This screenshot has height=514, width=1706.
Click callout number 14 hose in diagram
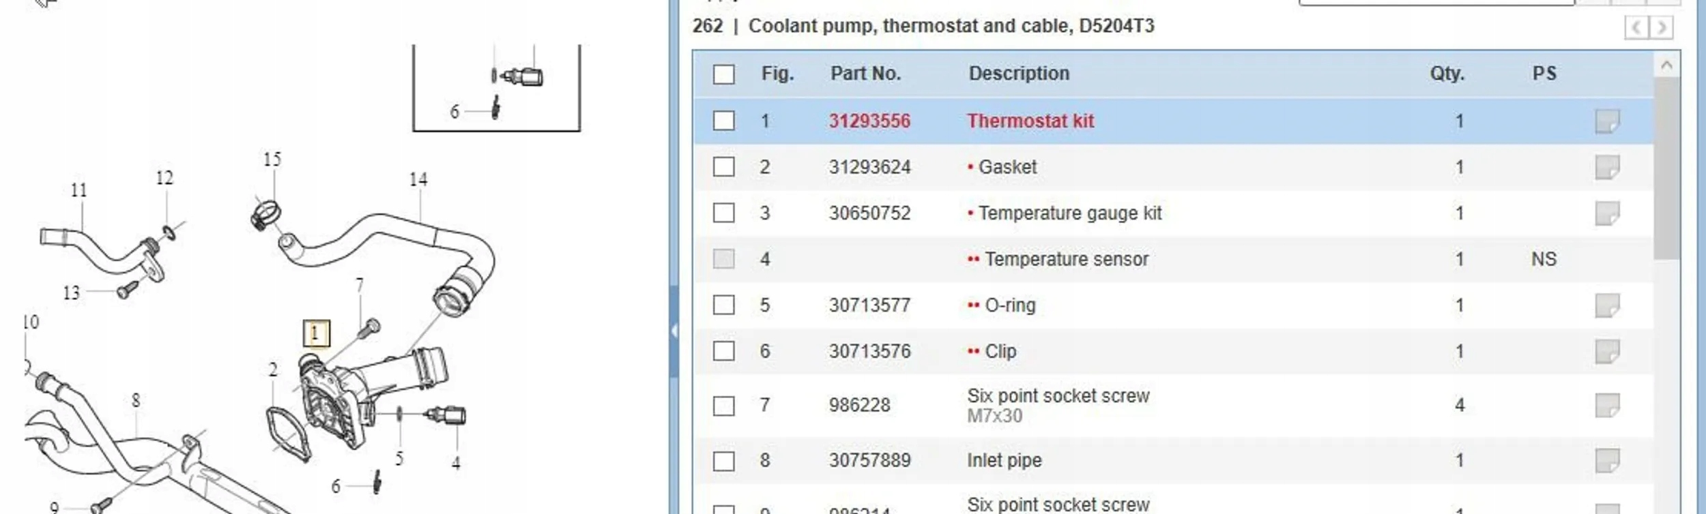pos(418,180)
